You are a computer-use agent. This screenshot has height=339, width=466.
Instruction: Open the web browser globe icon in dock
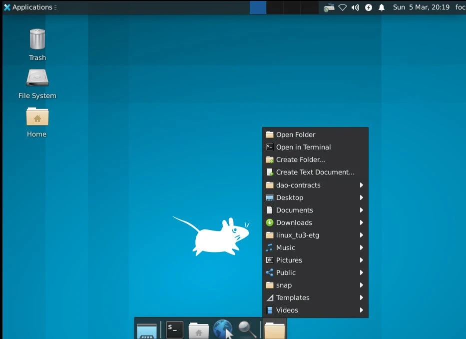coord(223,329)
